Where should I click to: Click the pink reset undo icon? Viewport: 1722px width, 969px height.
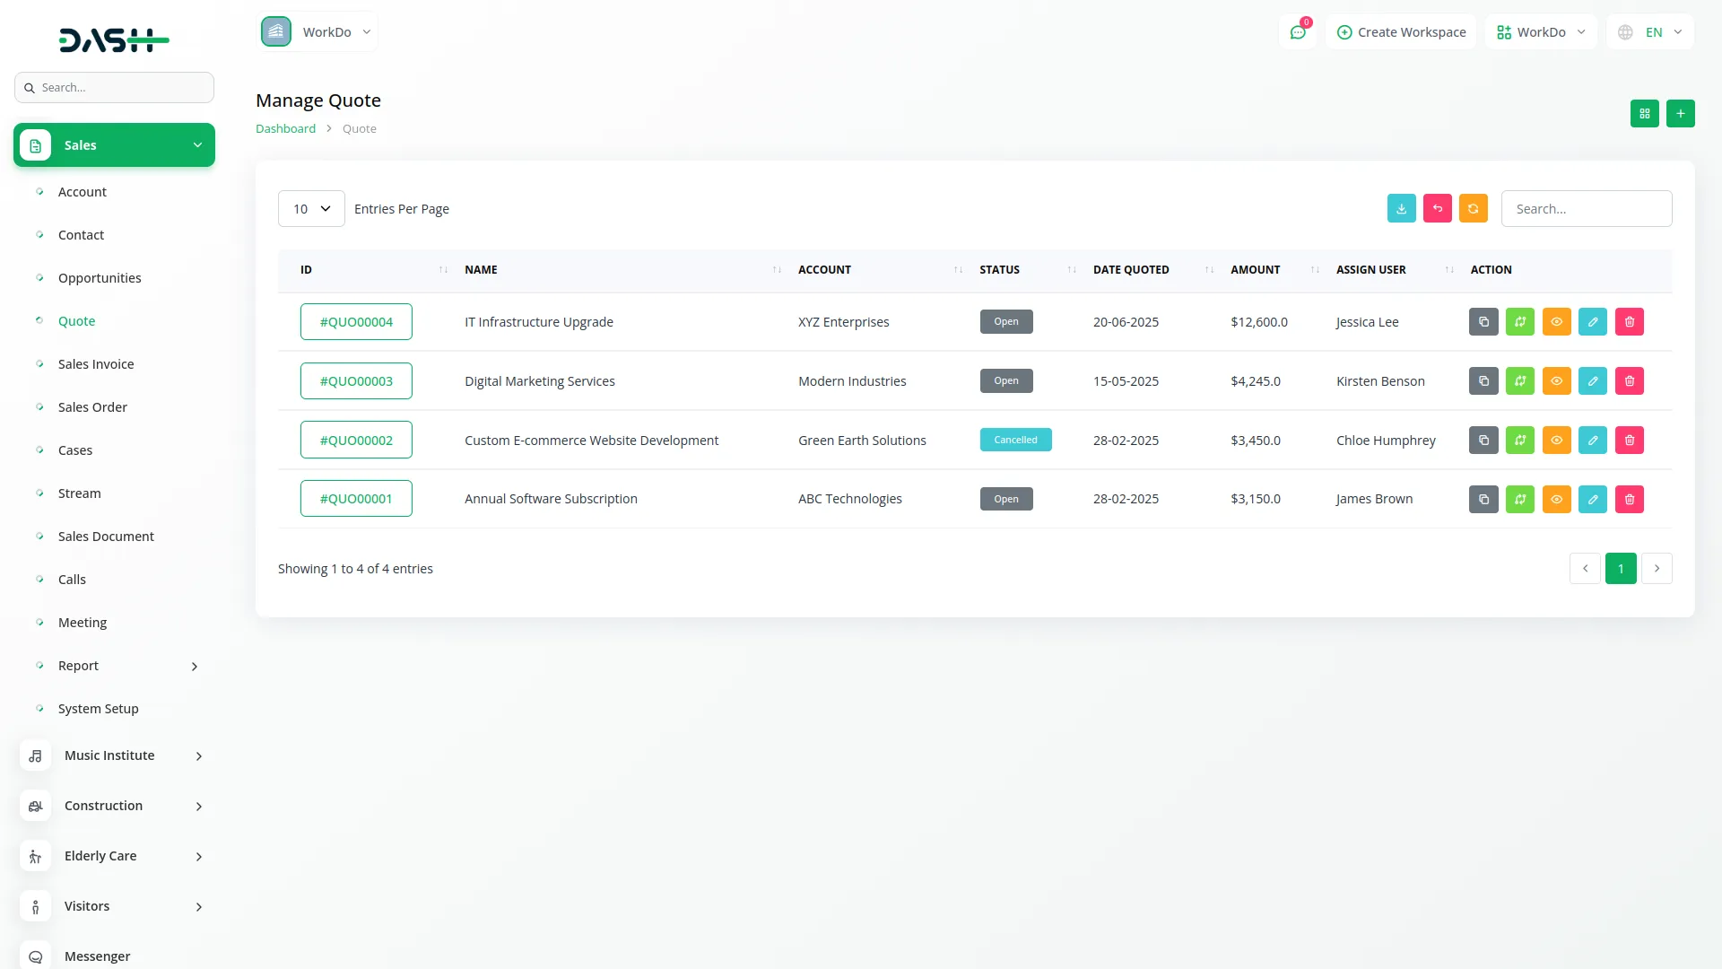pos(1437,208)
